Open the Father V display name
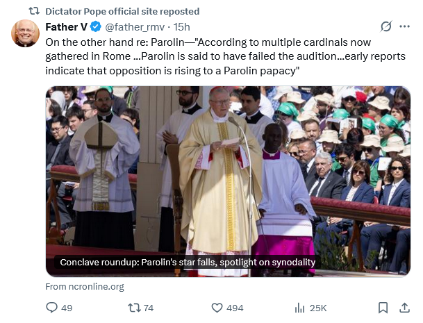423x323 pixels. point(66,27)
